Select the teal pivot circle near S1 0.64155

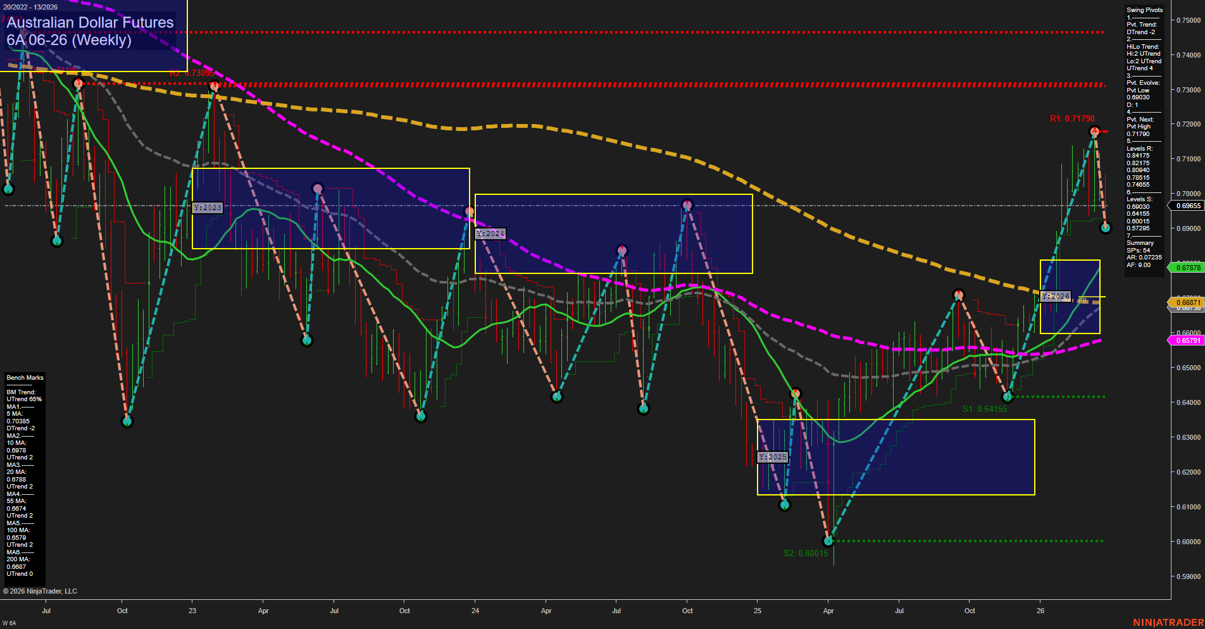(1008, 397)
